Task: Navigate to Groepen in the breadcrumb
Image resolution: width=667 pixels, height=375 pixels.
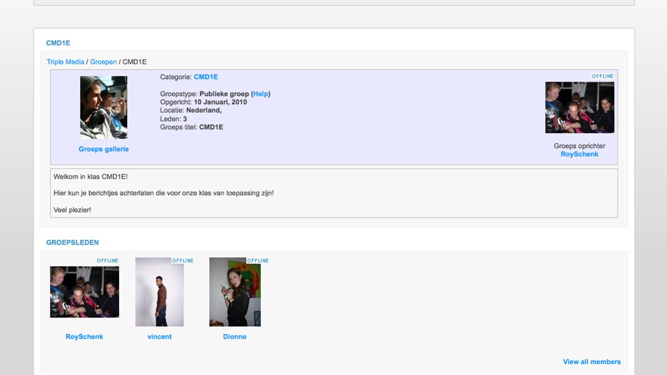Action: 103,62
